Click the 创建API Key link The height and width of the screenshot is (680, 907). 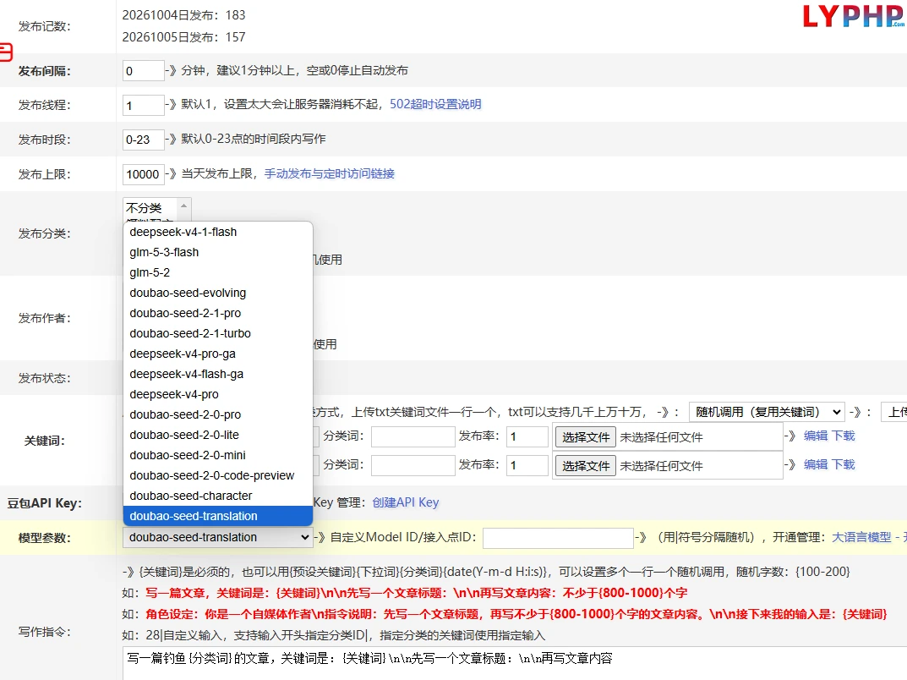pos(406,502)
